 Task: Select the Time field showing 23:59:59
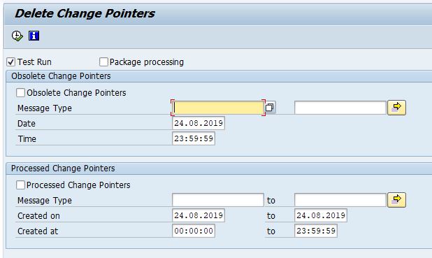tap(194, 138)
